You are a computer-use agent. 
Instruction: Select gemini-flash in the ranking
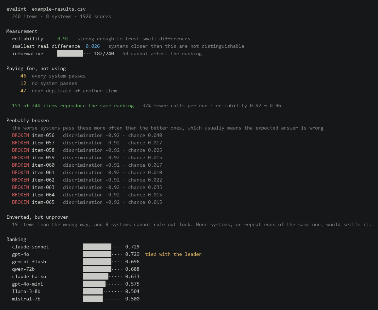coord(29,262)
